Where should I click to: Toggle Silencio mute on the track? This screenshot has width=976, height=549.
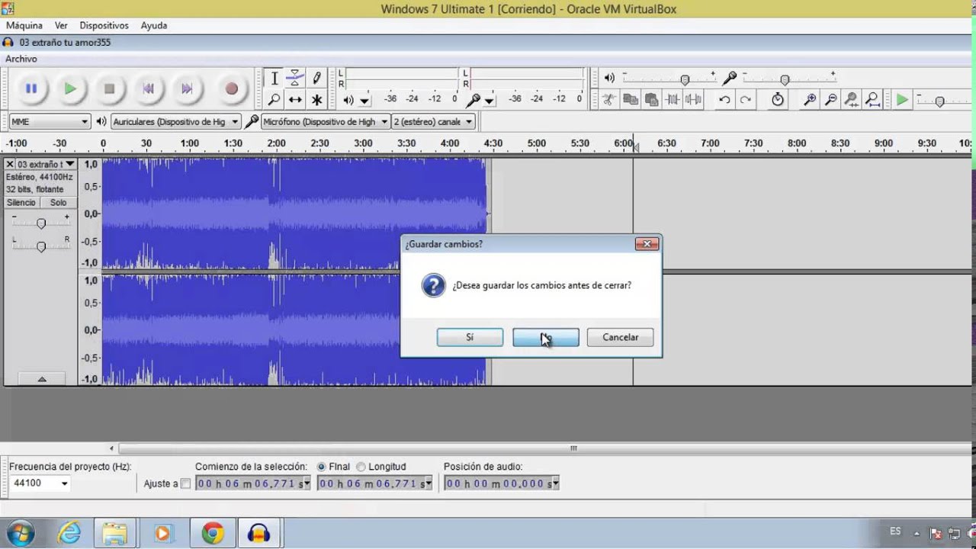21,203
